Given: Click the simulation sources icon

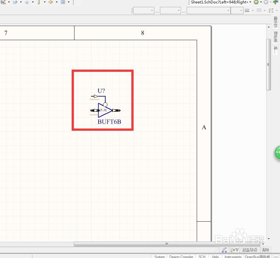Looking at the screenshot, I should (51, 2).
